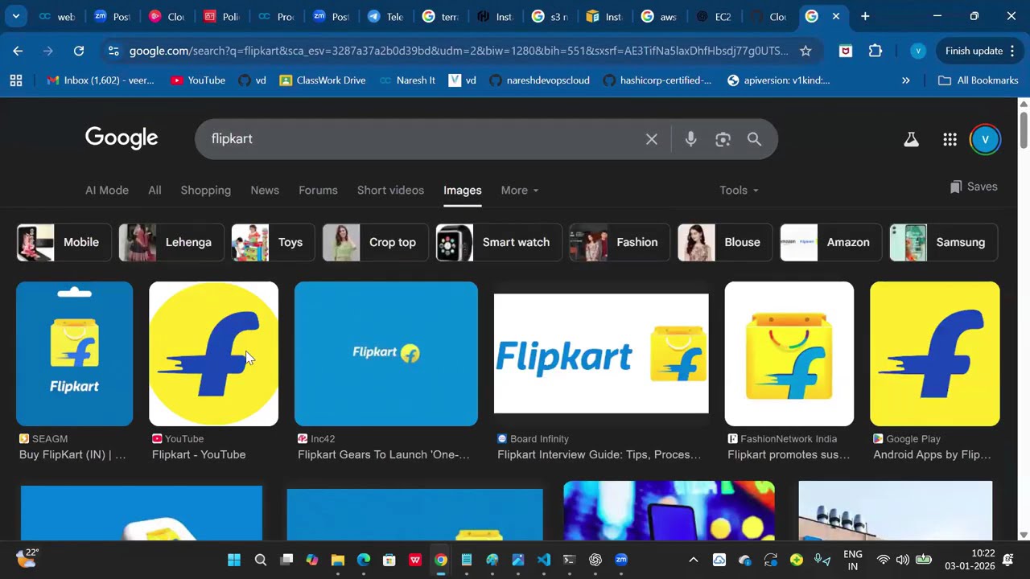Start a voice search with the microphone
The width and height of the screenshot is (1030, 579).
click(x=690, y=139)
